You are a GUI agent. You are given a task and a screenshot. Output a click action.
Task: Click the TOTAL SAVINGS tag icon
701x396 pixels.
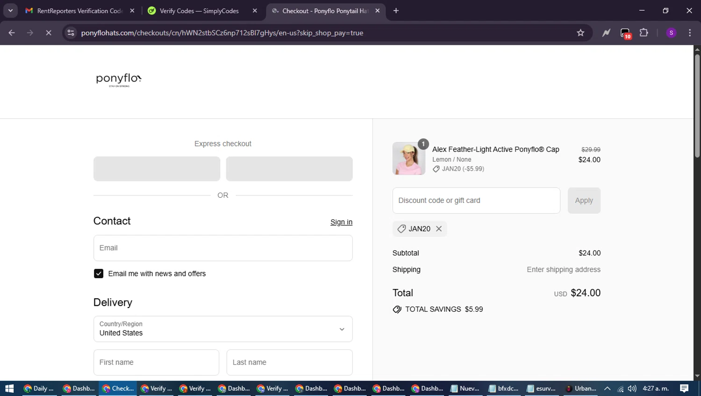[397, 310]
